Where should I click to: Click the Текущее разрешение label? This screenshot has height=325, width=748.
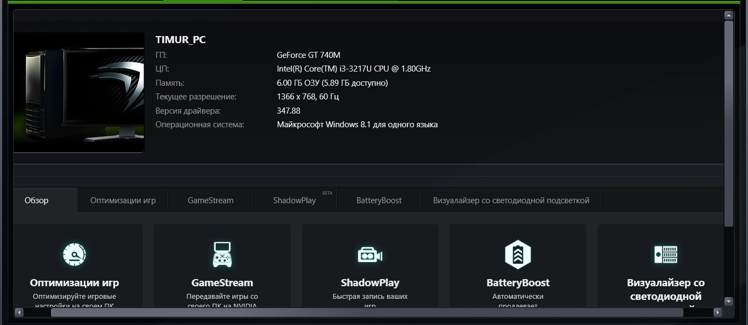[196, 97]
